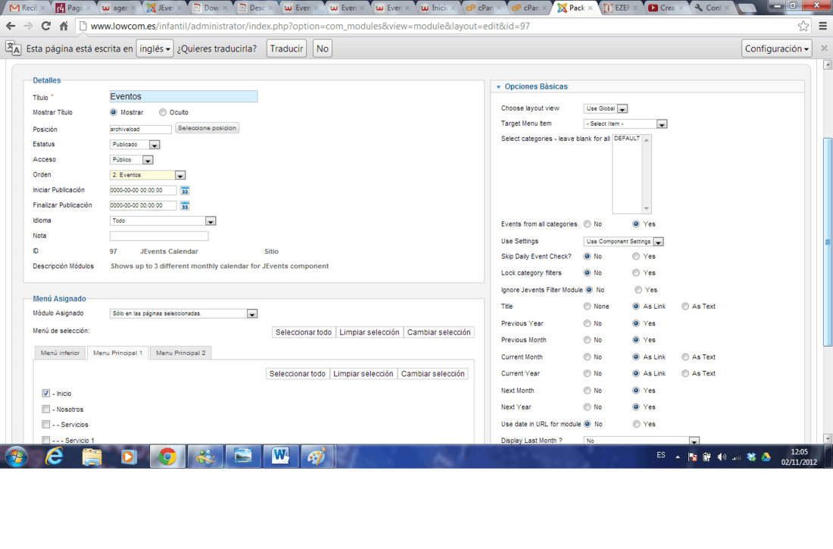Open the Action Center flag icon
This screenshot has width=833, height=549.
[x=692, y=457]
